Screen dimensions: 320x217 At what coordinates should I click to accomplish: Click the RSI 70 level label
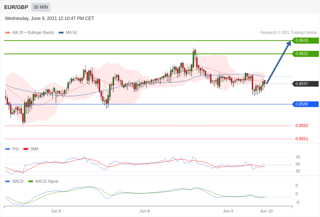coord(298,157)
